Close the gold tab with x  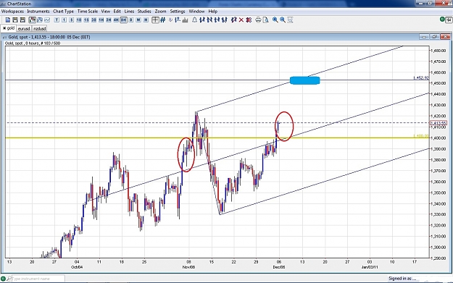coord(4,28)
